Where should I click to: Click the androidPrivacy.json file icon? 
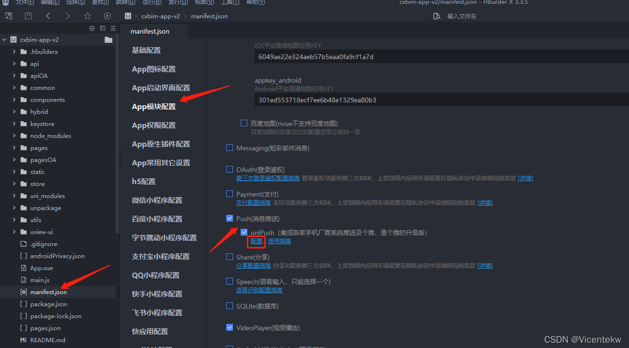coord(24,256)
